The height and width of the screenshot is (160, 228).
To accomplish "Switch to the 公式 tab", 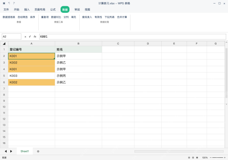I will [x=53, y=9].
